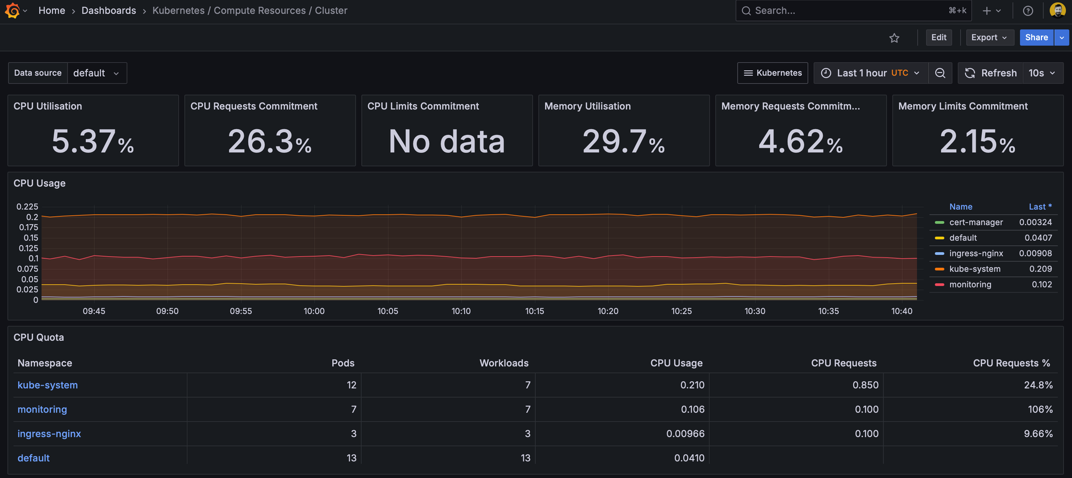The height and width of the screenshot is (478, 1072).
Task: Sort CPU Quota by CPU Usage header
Action: (x=676, y=363)
